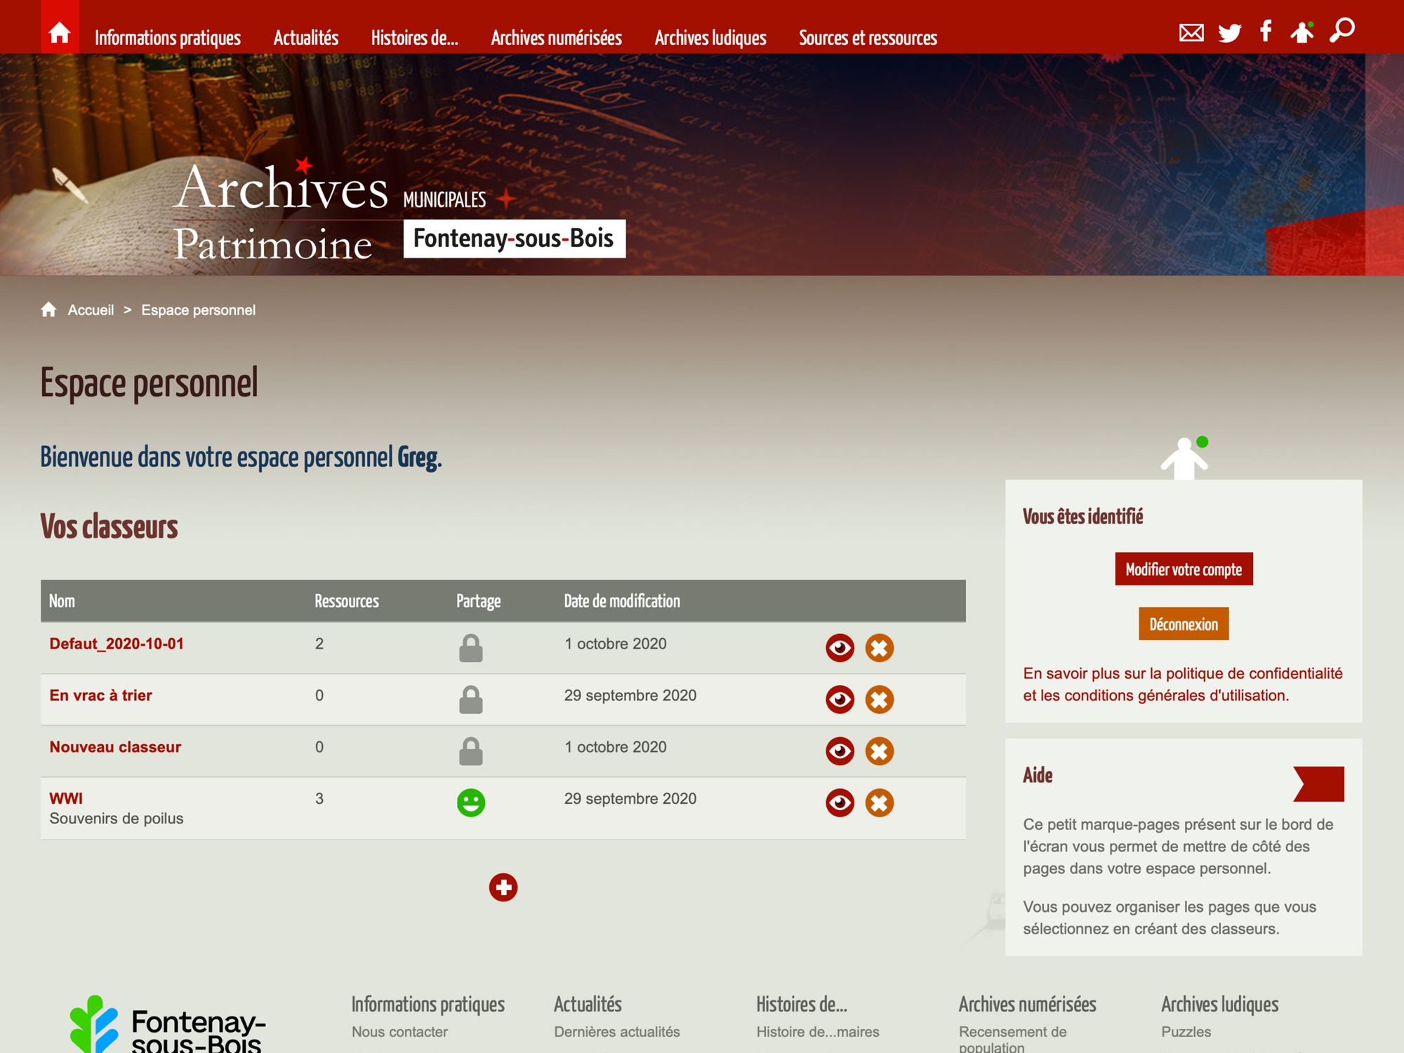Delete the Defaut_2020-10-01 classeur
The width and height of the screenshot is (1404, 1053).
tap(879, 648)
